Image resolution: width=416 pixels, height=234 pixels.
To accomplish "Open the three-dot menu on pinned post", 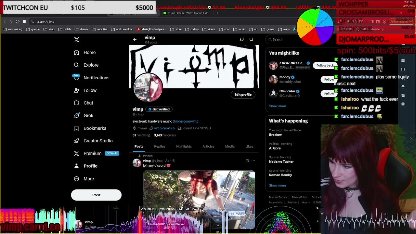I will [x=253, y=161].
